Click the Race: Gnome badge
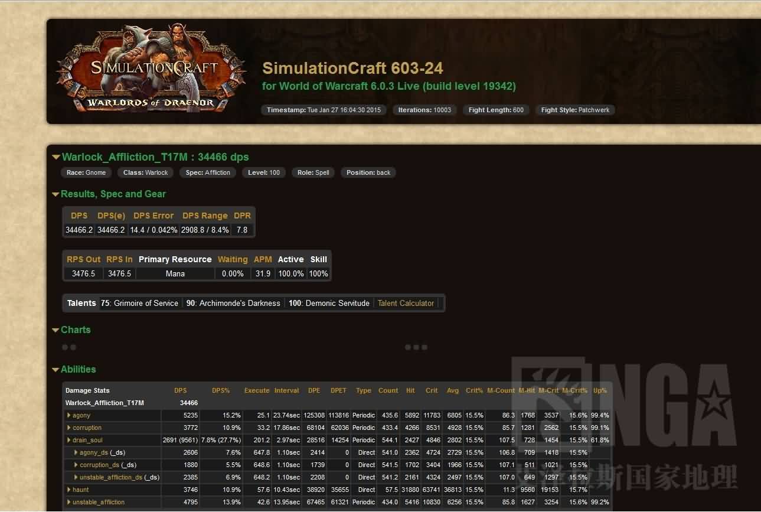 [86, 172]
